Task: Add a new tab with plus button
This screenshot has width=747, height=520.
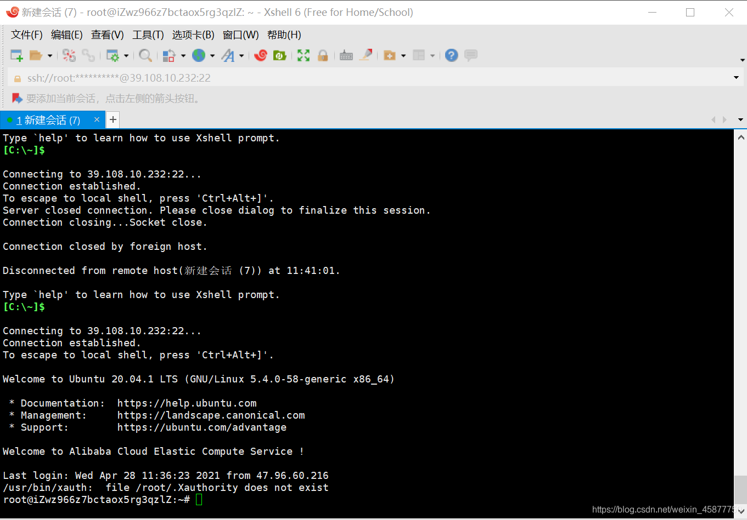Action: [x=113, y=119]
